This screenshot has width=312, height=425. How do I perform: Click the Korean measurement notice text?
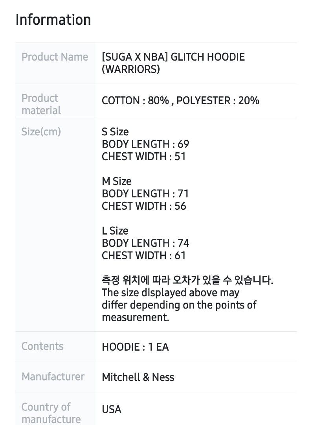point(187,281)
